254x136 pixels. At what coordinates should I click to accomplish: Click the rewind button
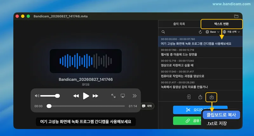click(x=76, y=96)
